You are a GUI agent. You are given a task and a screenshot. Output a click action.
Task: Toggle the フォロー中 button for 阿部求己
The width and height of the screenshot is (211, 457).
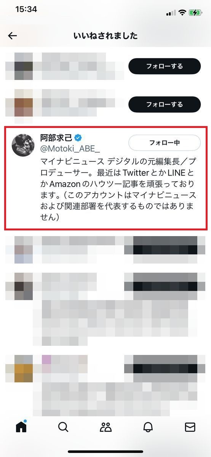165,143
